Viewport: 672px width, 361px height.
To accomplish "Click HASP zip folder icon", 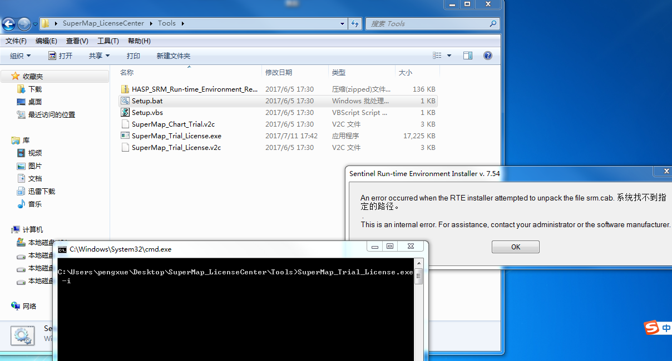I will tap(125, 89).
